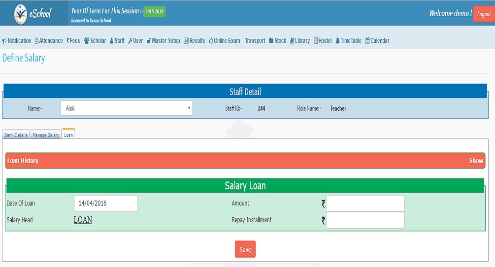Screen dimensions: 495x267
Task: Expand Loan History using Show
Action: pos(476,161)
